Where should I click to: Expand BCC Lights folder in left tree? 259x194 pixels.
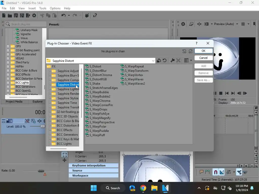tap(8, 83)
